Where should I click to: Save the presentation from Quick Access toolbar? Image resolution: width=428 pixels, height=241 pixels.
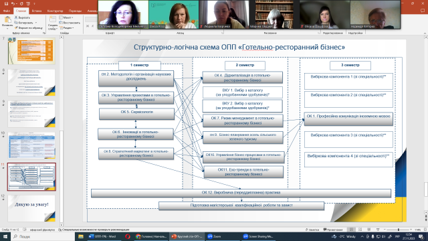[x=6, y=4]
